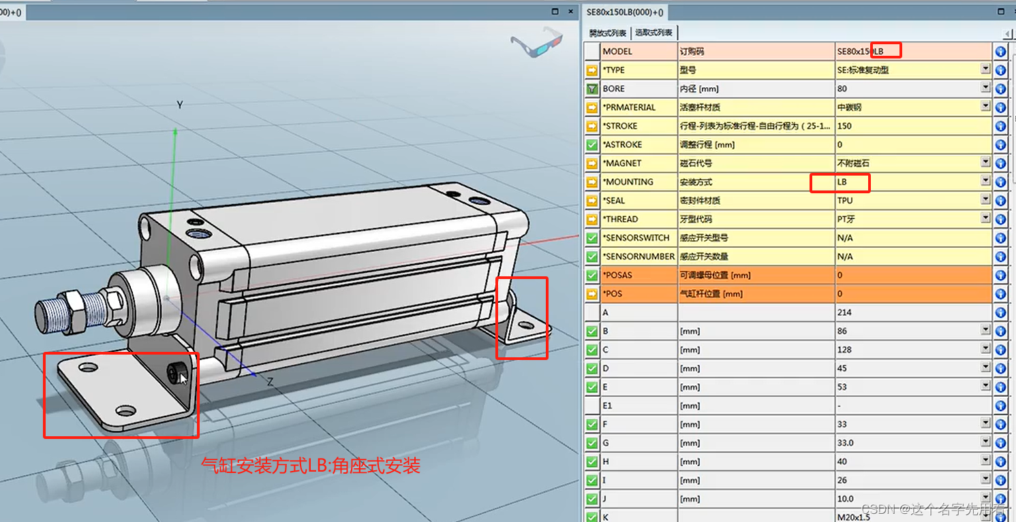Close the 3D view panel

[571, 11]
